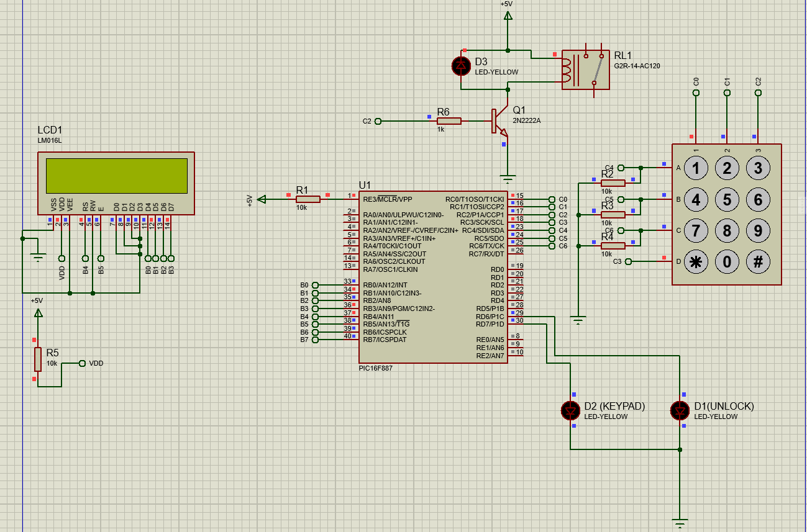Select the keypad key 1
Viewport: 807px width, 532px height.
pyautogui.click(x=696, y=168)
